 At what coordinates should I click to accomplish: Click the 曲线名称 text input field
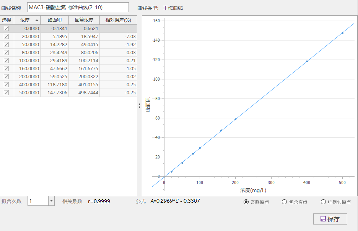click(78, 8)
